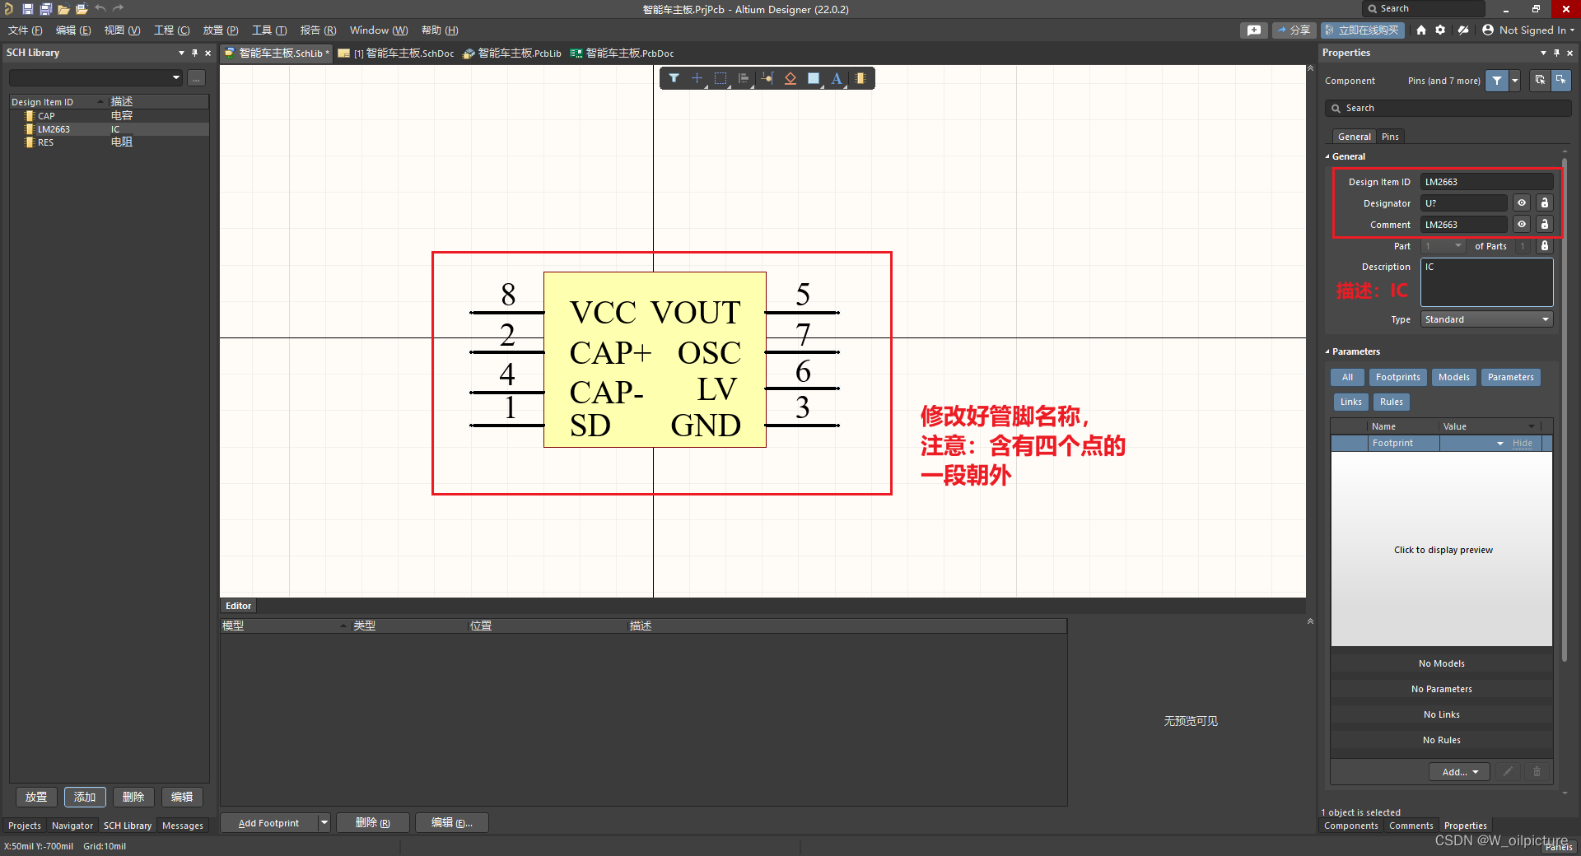This screenshot has width=1581, height=856.
Task: Switch to the 智能车主板.PcbLib tab
Action: pyautogui.click(x=511, y=53)
